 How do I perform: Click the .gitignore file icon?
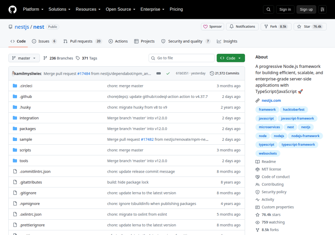(15, 193)
